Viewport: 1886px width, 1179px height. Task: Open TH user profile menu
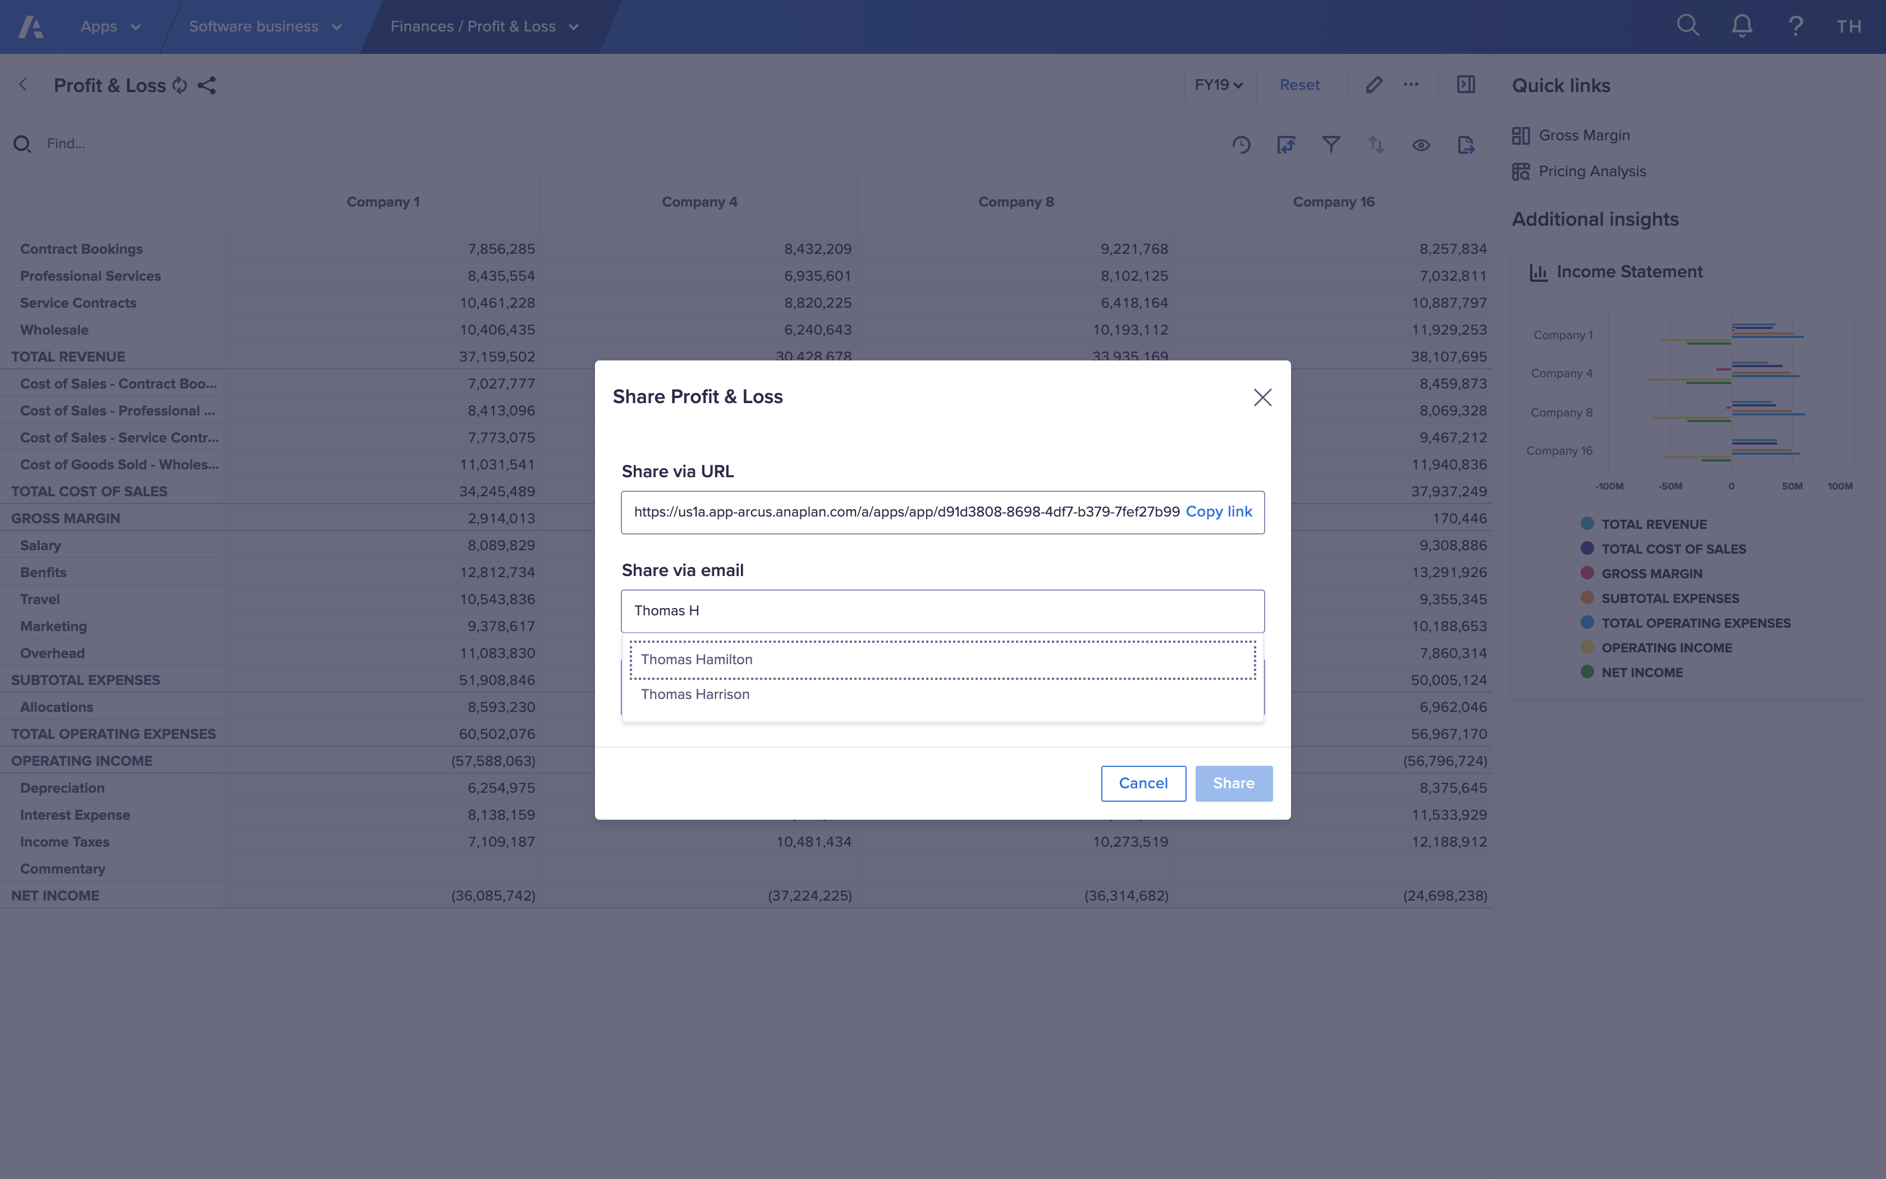pyautogui.click(x=1848, y=26)
